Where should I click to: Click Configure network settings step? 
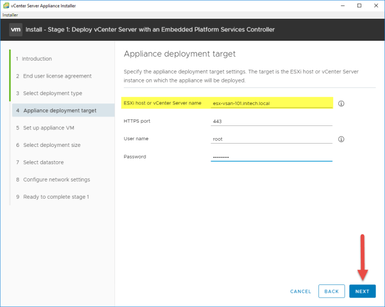pos(56,180)
